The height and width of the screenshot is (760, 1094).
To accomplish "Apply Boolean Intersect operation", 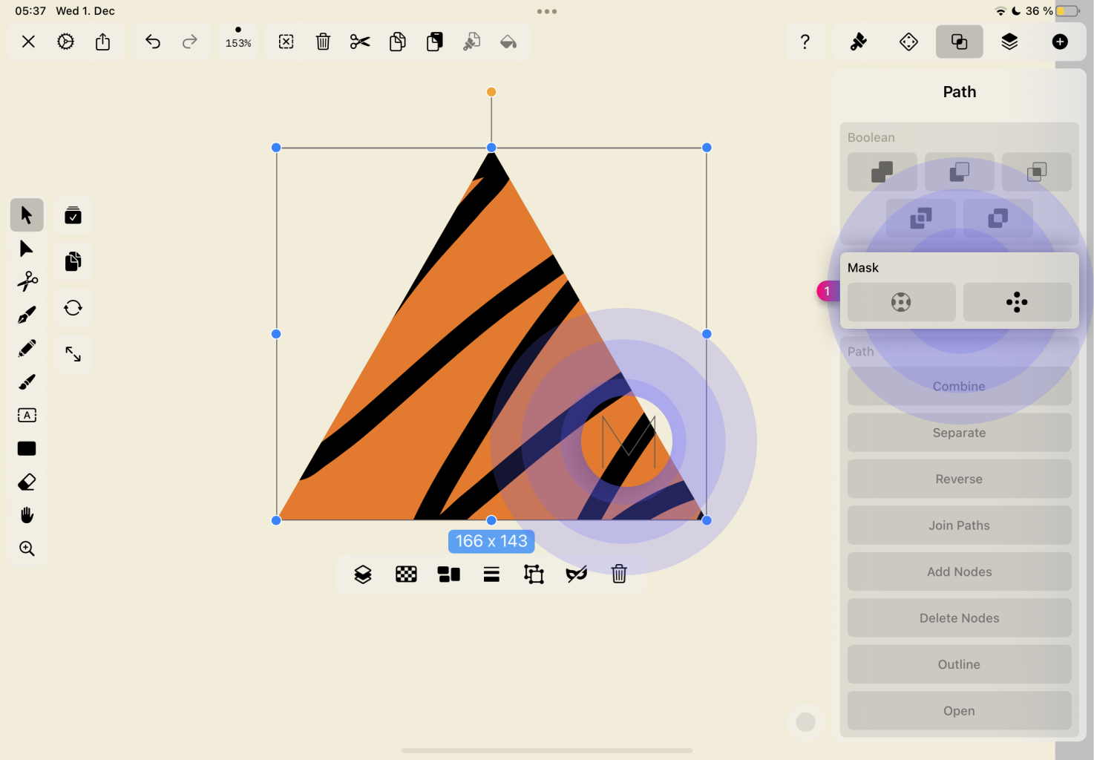I will pyautogui.click(x=1037, y=172).
